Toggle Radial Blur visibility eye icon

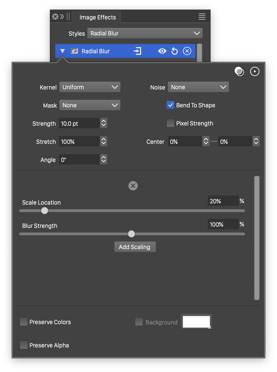tap(162, 51)
